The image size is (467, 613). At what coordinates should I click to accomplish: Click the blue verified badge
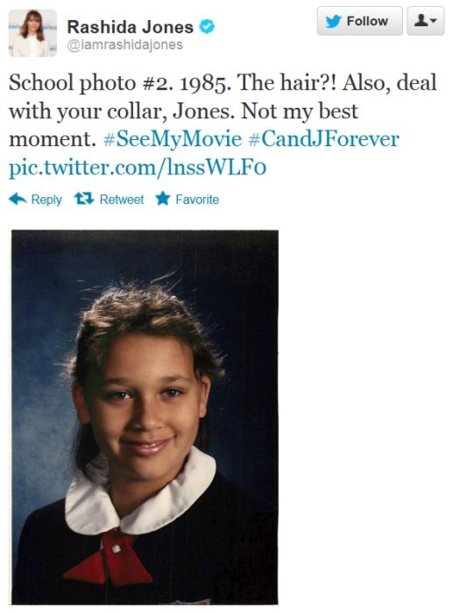coord(207,27)
